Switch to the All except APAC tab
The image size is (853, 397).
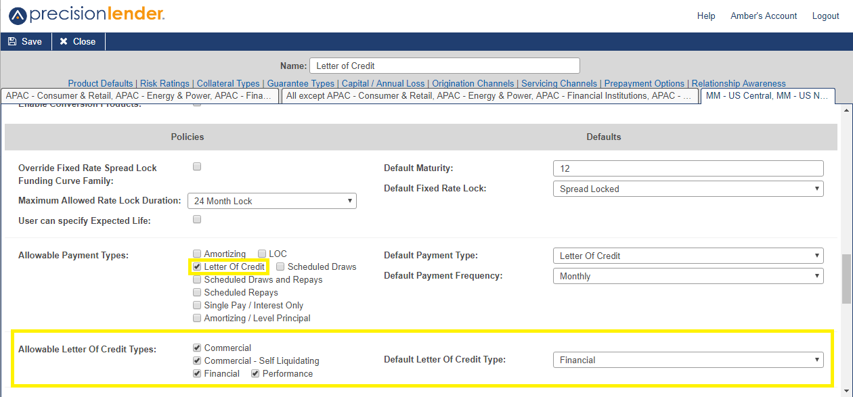(x=489, y=96)
